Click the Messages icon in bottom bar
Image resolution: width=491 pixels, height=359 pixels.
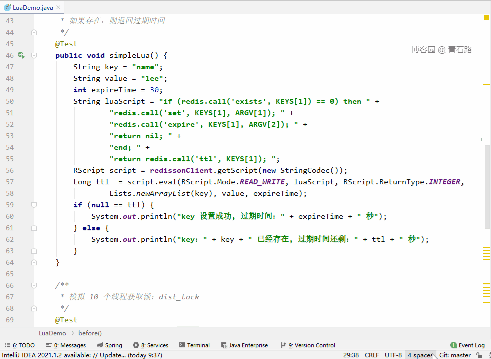point(49,345)
